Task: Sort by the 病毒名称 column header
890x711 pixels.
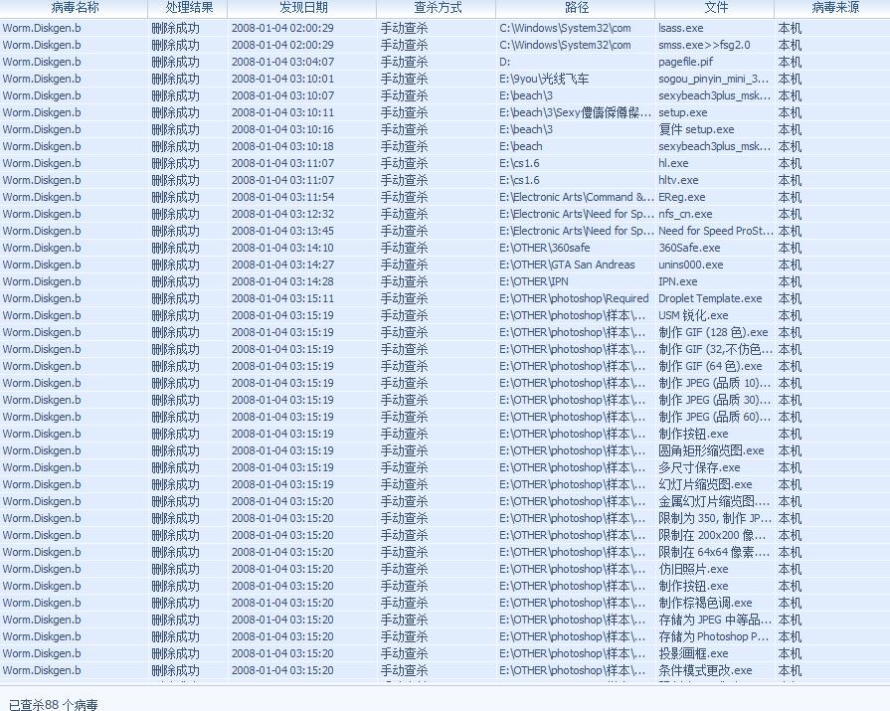Action: [x=74, y=8]
